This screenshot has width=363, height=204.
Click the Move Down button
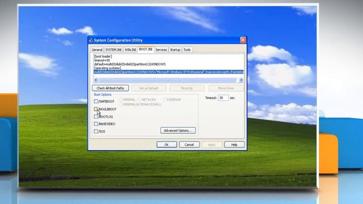[x=226, y=88]
